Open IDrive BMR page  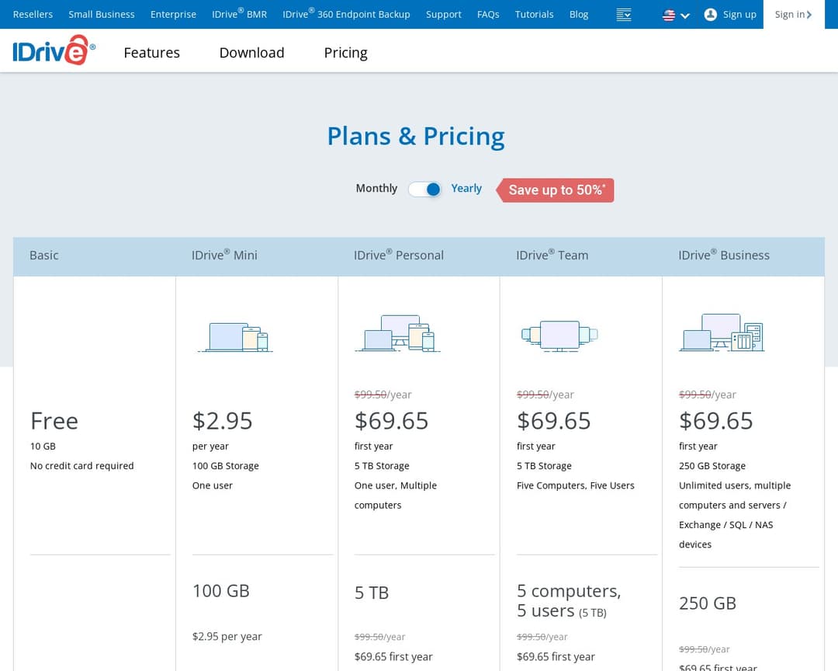(x=240, y=14)
